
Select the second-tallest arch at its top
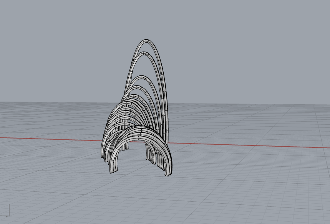[145, 53]
